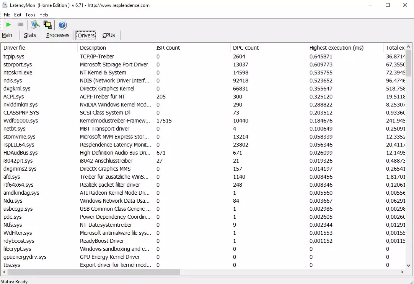The image size is (414, 284).
Task: Select the nvlddmkm.sys driver row
Action: pyautogui.click(x=203, y=105)
